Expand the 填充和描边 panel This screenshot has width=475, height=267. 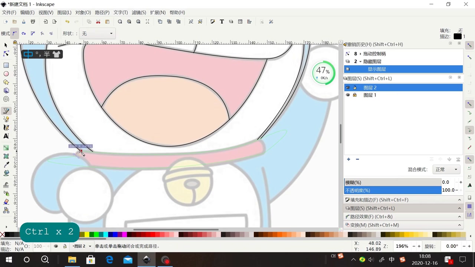[x=403, y=200]
